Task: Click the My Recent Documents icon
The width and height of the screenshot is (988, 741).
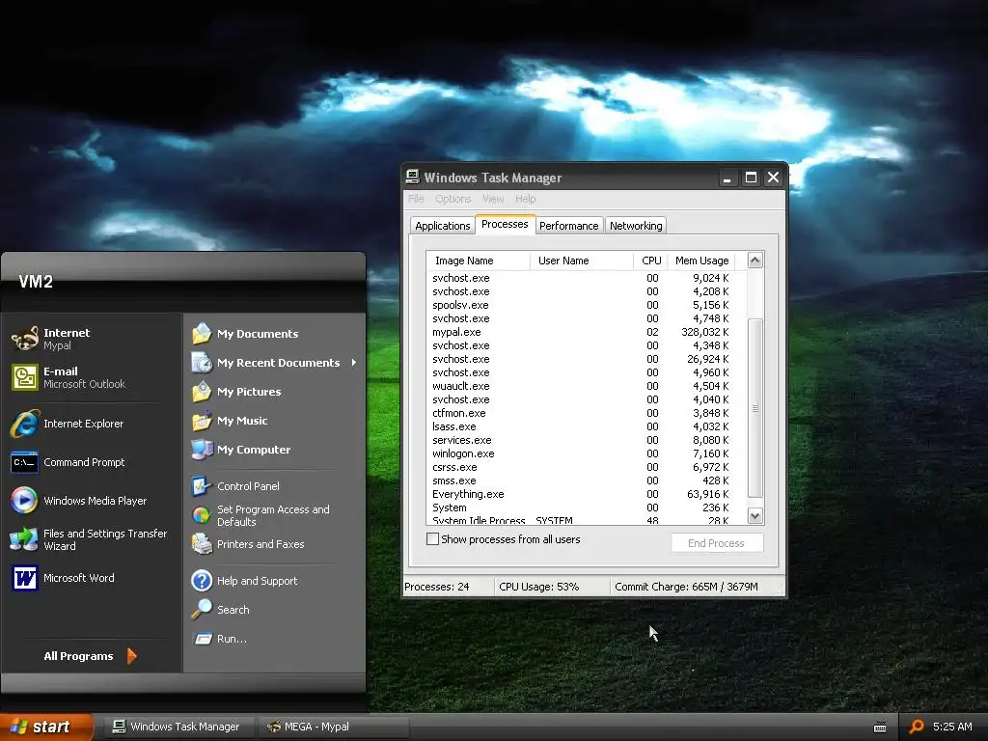Action: coord(202,363)
